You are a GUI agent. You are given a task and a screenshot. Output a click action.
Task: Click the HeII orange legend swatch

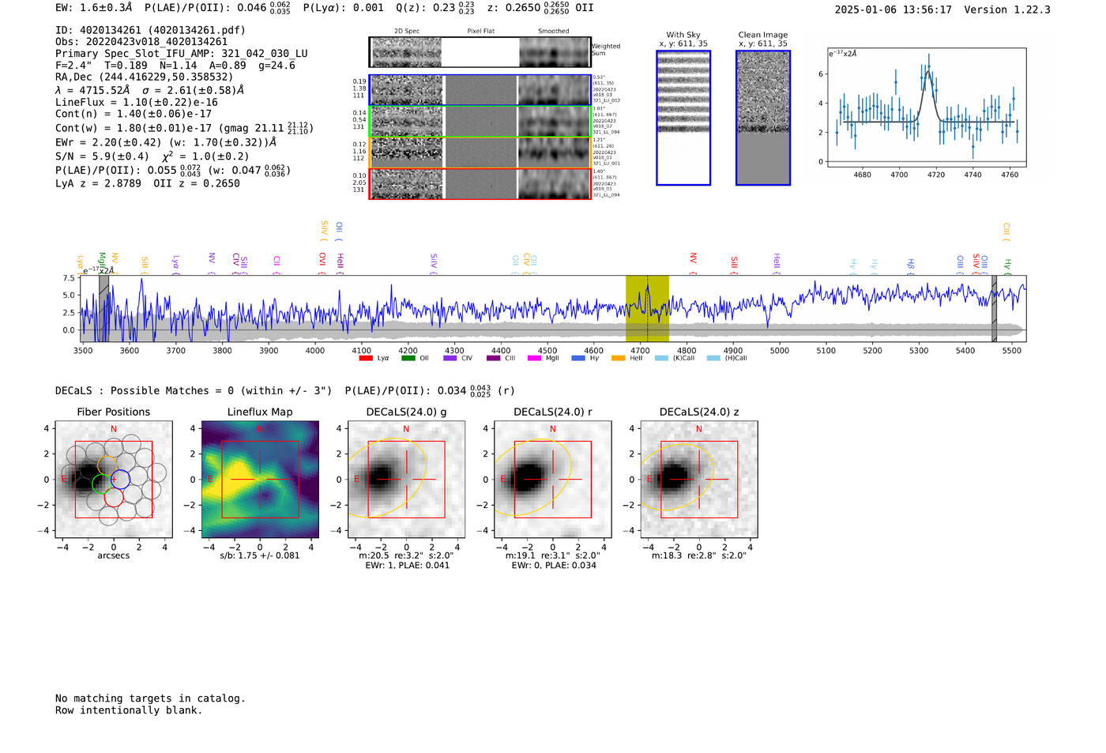coord(619,359)
